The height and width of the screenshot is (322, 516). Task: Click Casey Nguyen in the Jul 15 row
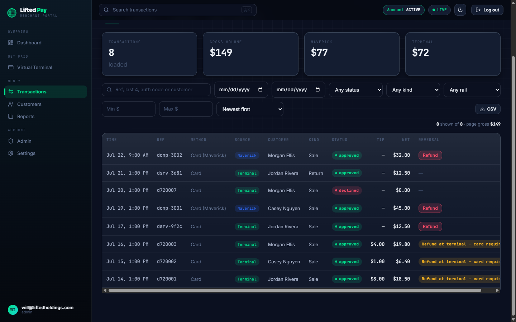coord(284,262)
